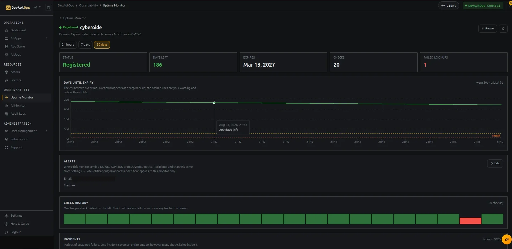Open Settings in sidebar
This screenshot has width=512, height=249.
(16, 216)
